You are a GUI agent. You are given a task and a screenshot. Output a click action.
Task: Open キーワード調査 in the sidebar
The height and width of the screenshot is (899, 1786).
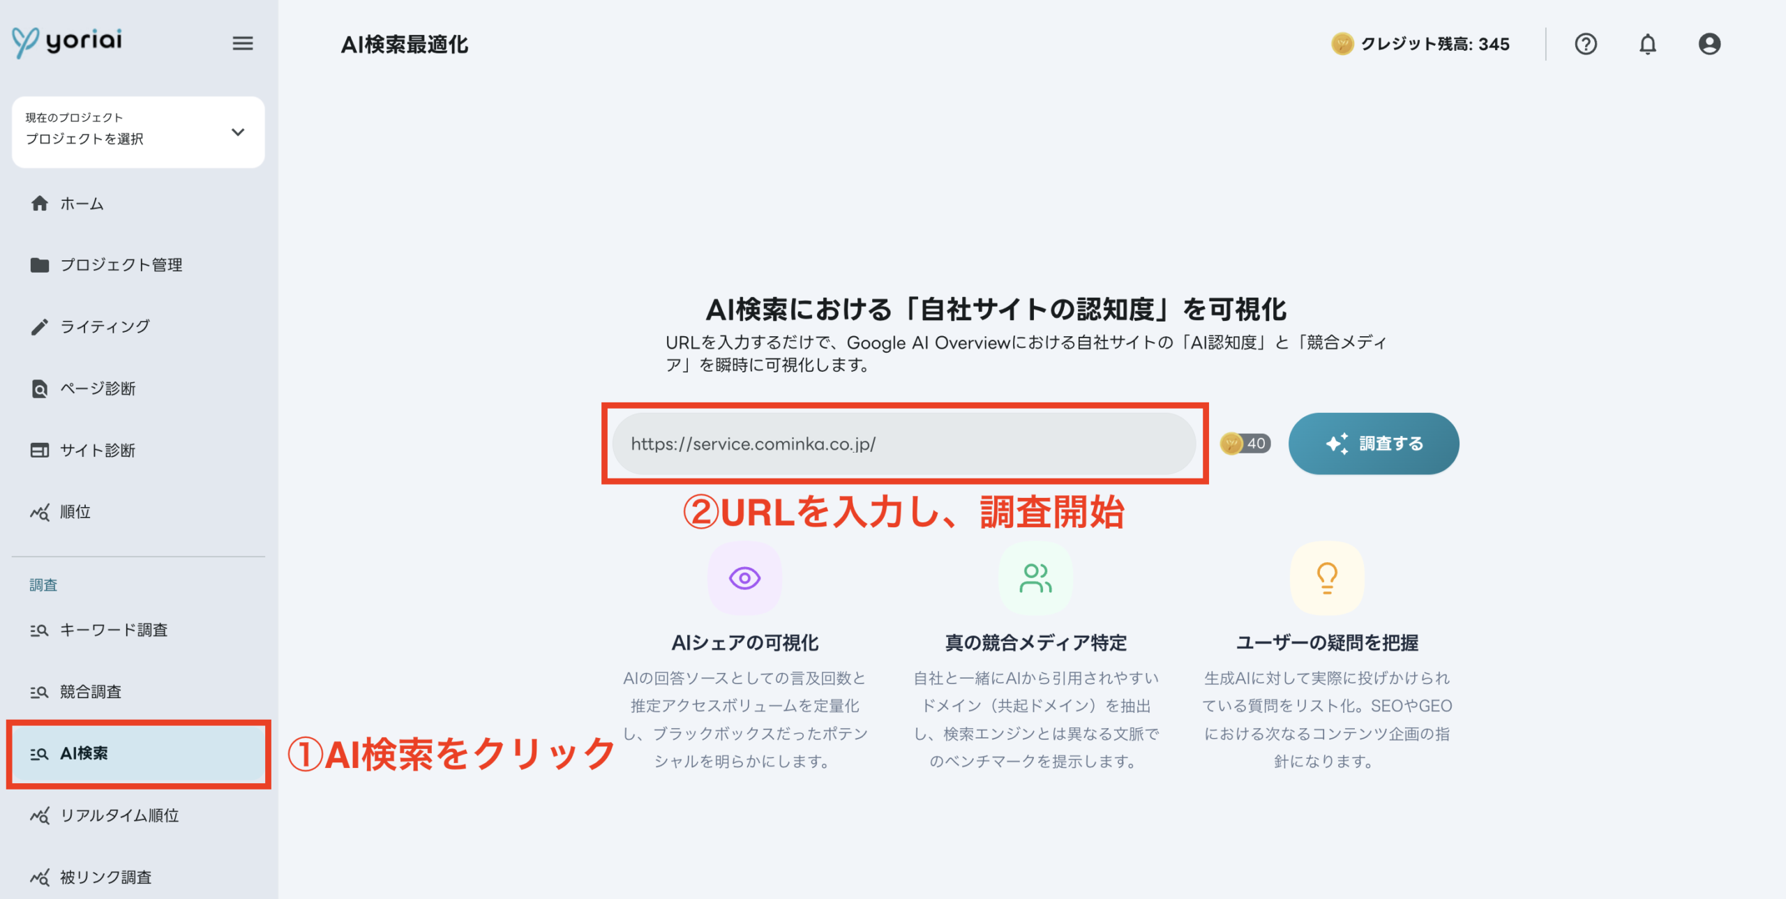pyautogui.click(x=113, y=630)
